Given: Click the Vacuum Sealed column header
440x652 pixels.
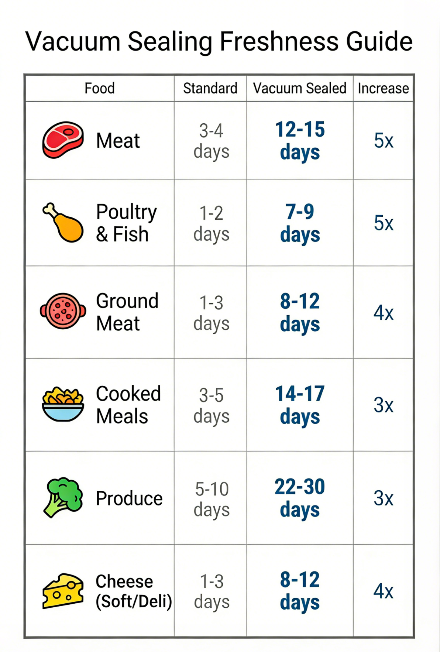Looking at the screenshot, I should click(x=299, y=88).
